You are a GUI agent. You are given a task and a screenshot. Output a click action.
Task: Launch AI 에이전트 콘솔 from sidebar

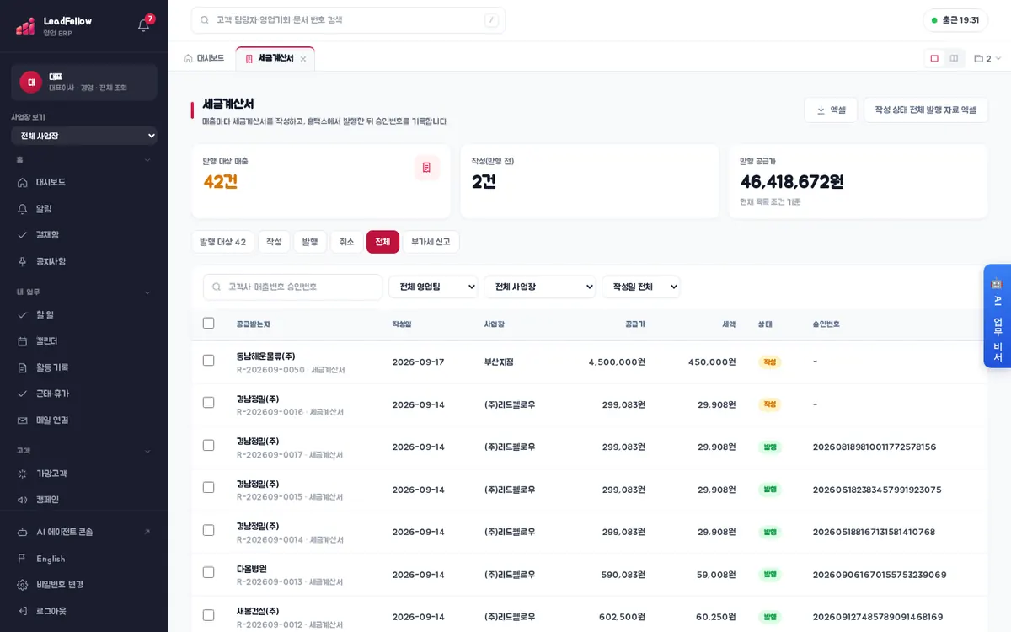click(84, 532)
